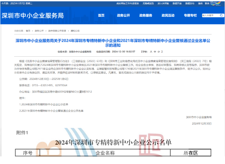Click the 附件1 label
This screenshot has height=164, width=225.
[22, 133]
